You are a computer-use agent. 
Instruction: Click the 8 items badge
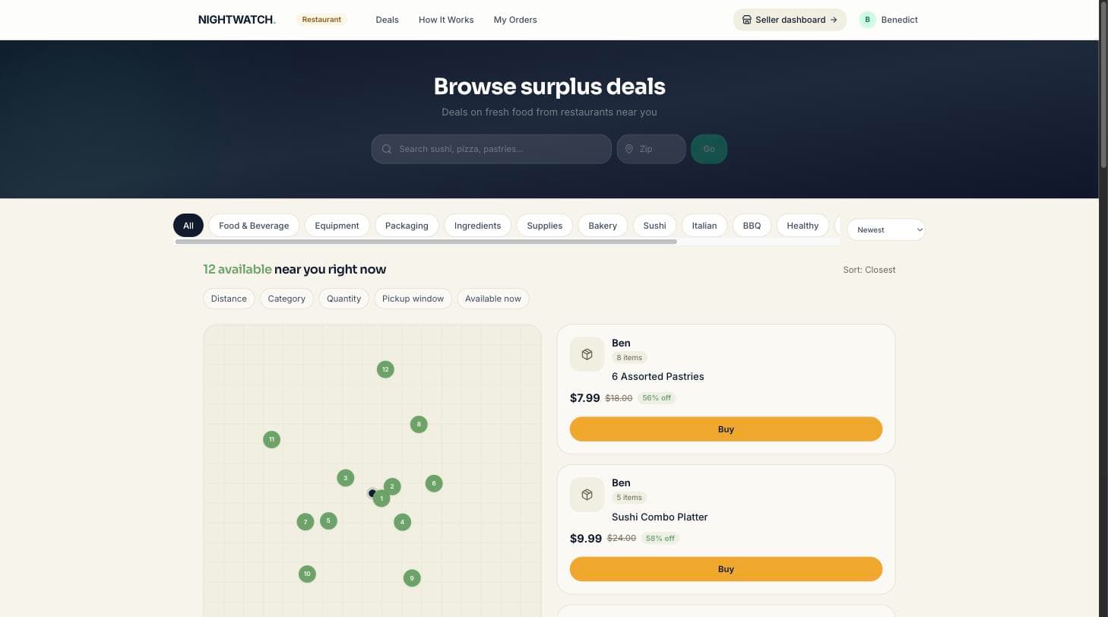(629, 358)
